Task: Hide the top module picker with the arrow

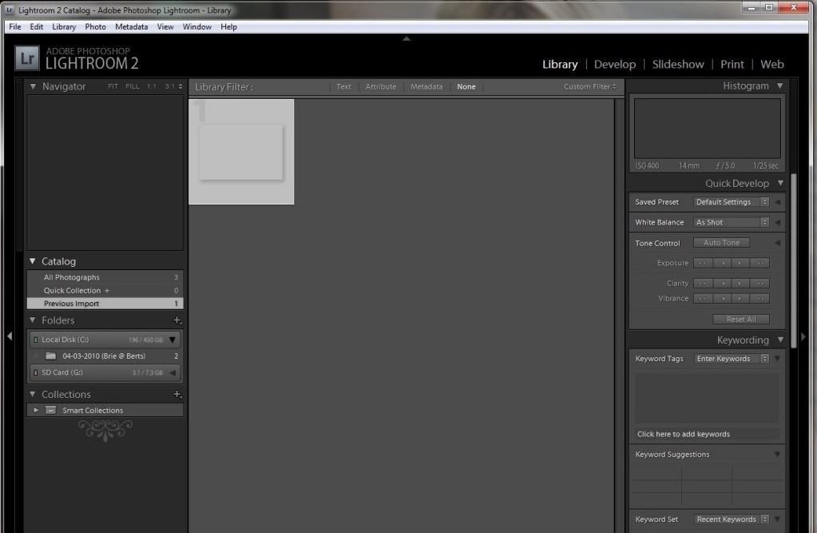Action: [407, 38]
